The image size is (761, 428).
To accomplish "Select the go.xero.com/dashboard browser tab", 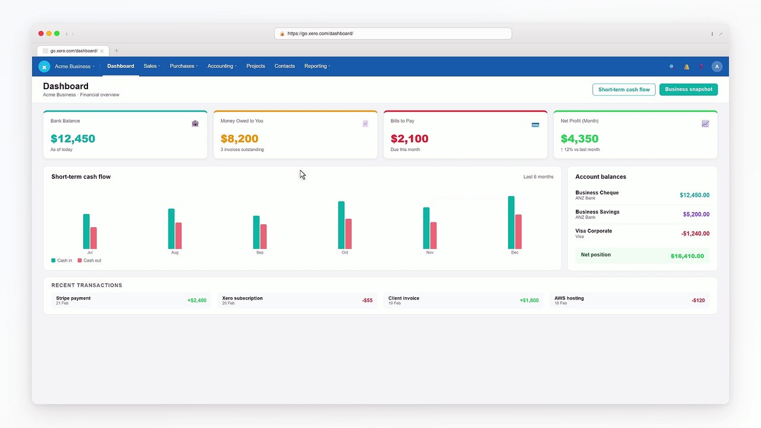I will [x=73, y=51].
